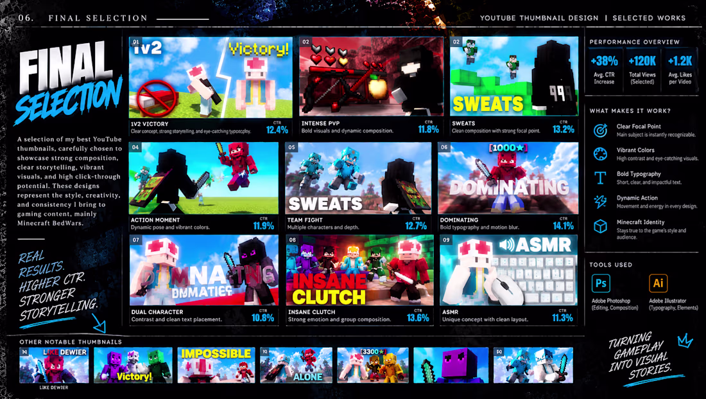Click the 07 badge on Dual Character thumbnail

pos(136,240)
